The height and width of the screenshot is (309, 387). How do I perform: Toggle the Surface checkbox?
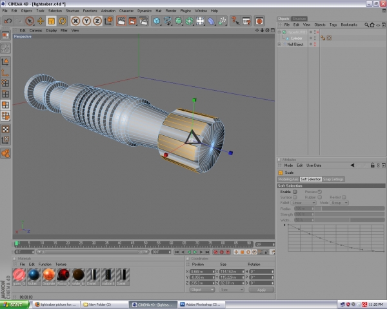pyautogui.click(x=295, y=197)
